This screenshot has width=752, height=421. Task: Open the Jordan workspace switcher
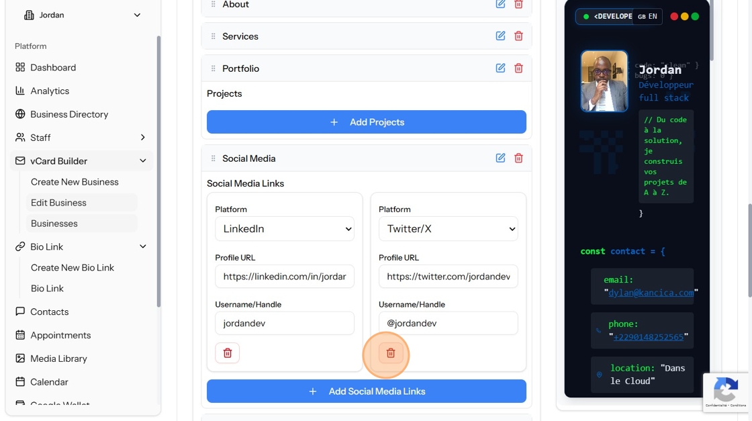[83, 15]
